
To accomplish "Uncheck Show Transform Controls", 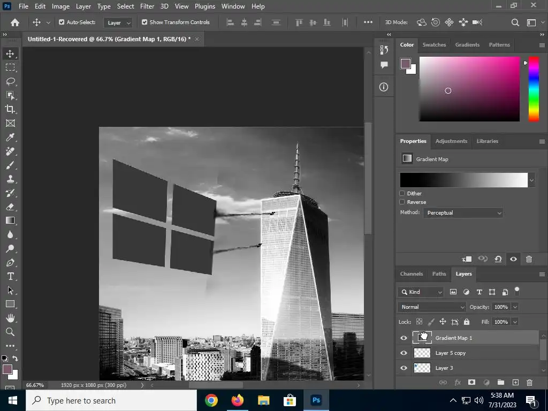I will coord(144,22).
